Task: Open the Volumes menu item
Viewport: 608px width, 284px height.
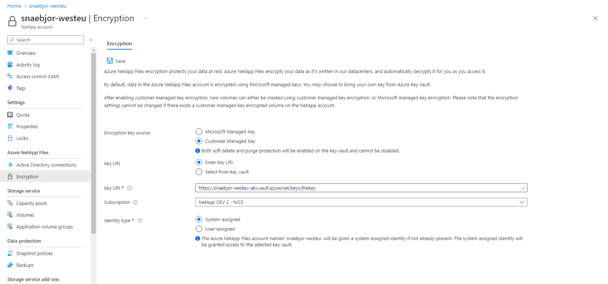Action: tap(25, 215)
